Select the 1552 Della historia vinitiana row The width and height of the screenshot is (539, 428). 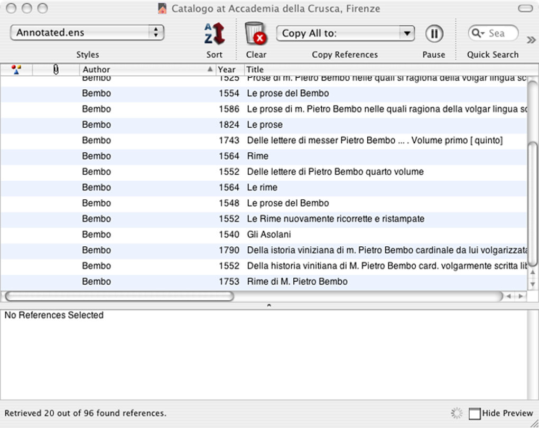[264, 266]
